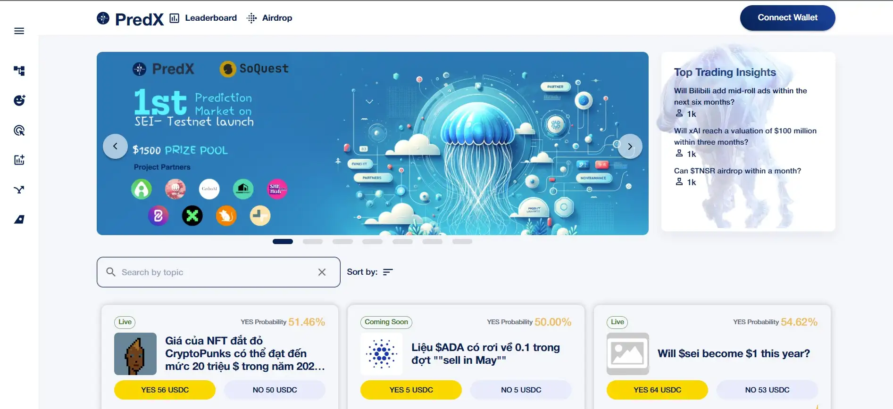The image size is (893, 409).
Task: Select NO 53 USDC on $sei market
Action: [x=767, y=390]
